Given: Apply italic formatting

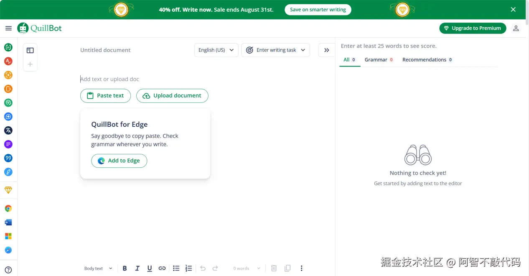Looking at the screenshot, I should tap(137, 268).
